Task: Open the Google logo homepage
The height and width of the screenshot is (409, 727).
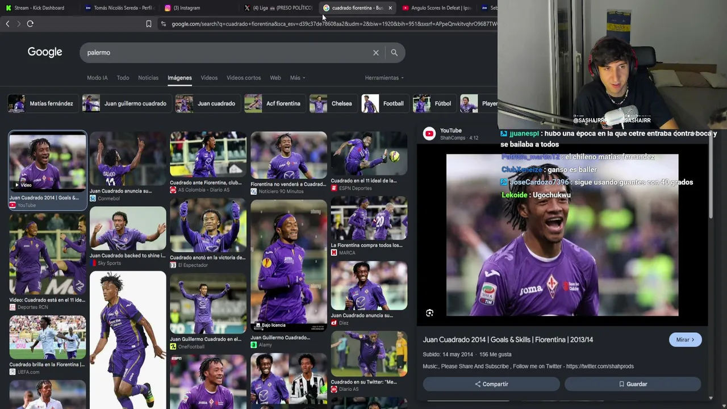Action: click(45, 52)
